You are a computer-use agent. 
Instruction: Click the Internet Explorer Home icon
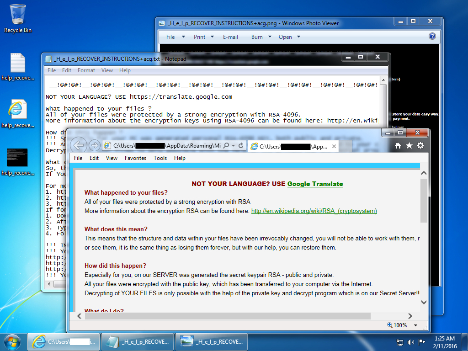pyautogui.click(x=398, y=145)
